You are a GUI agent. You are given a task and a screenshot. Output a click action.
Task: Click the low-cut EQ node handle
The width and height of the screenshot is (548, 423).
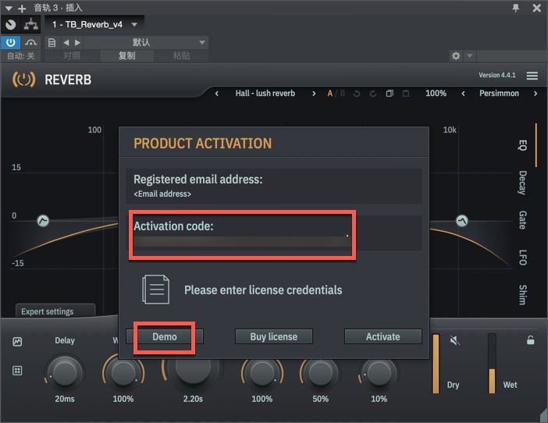click(x=43, y=221)
